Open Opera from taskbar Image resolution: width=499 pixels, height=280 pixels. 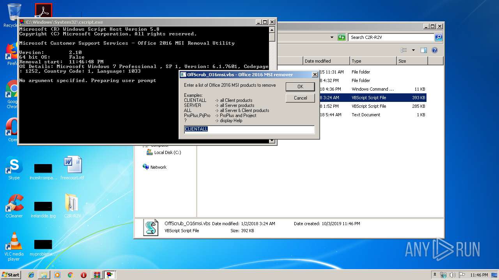point(83,275)
